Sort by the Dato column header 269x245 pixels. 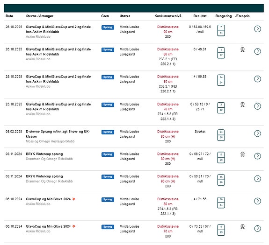pyautogui.click(x=9, y=16)
